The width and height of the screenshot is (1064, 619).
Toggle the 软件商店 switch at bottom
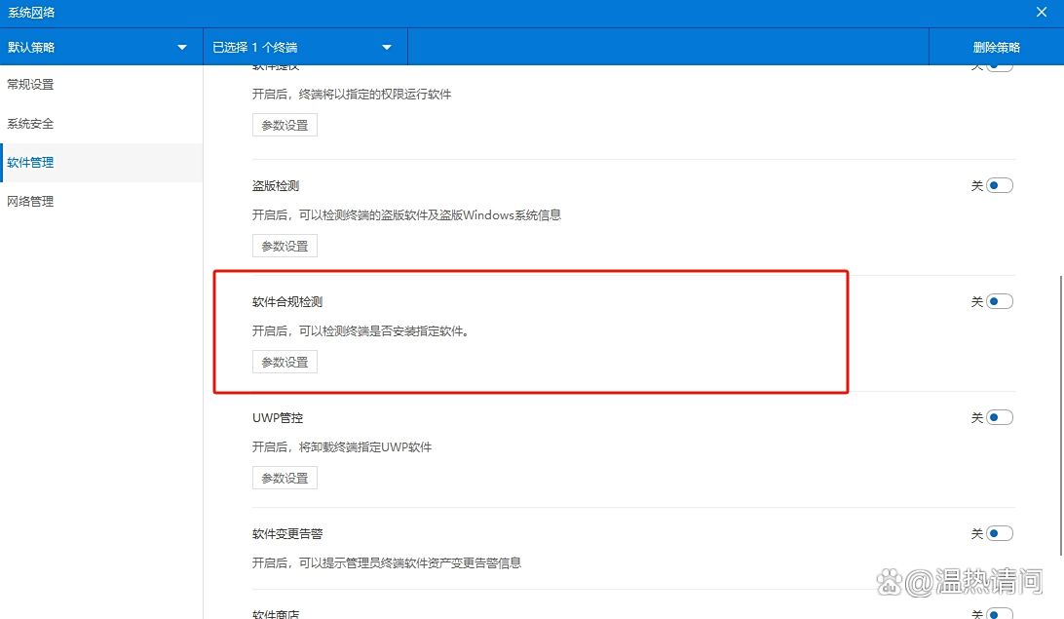[999, 613]
